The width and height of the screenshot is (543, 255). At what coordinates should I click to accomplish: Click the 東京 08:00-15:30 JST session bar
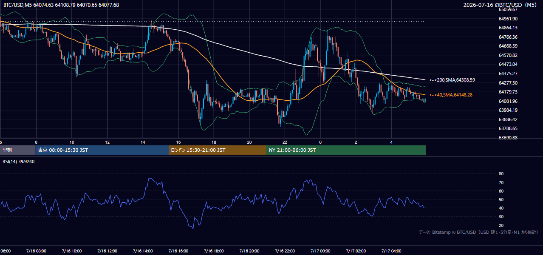pyautogui.click(x=102, y=150)
